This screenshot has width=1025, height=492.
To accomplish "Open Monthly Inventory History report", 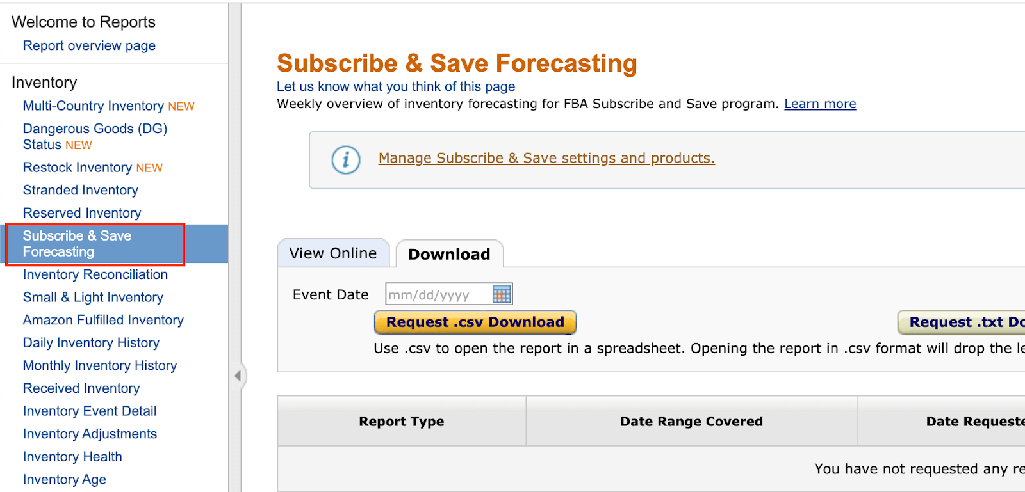I will pyautogui.click(x=100, y=366).
